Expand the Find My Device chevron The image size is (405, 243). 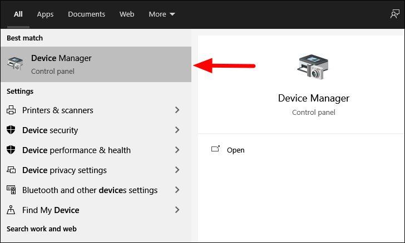point(177,210)
